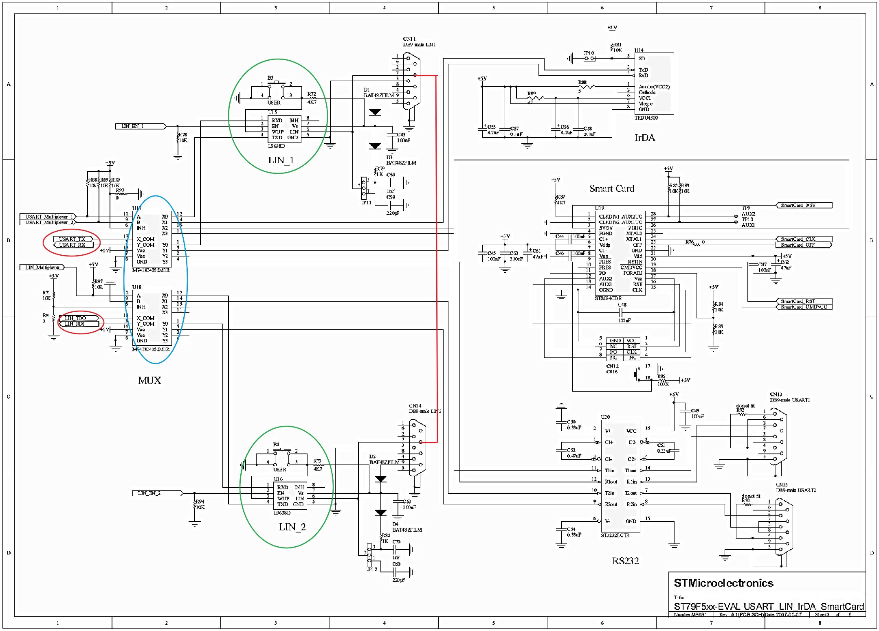Click the CN11 DB9-male LIN1 connector
The width and height of the screenshot is (879, 631).
click(x=411, y=81)
